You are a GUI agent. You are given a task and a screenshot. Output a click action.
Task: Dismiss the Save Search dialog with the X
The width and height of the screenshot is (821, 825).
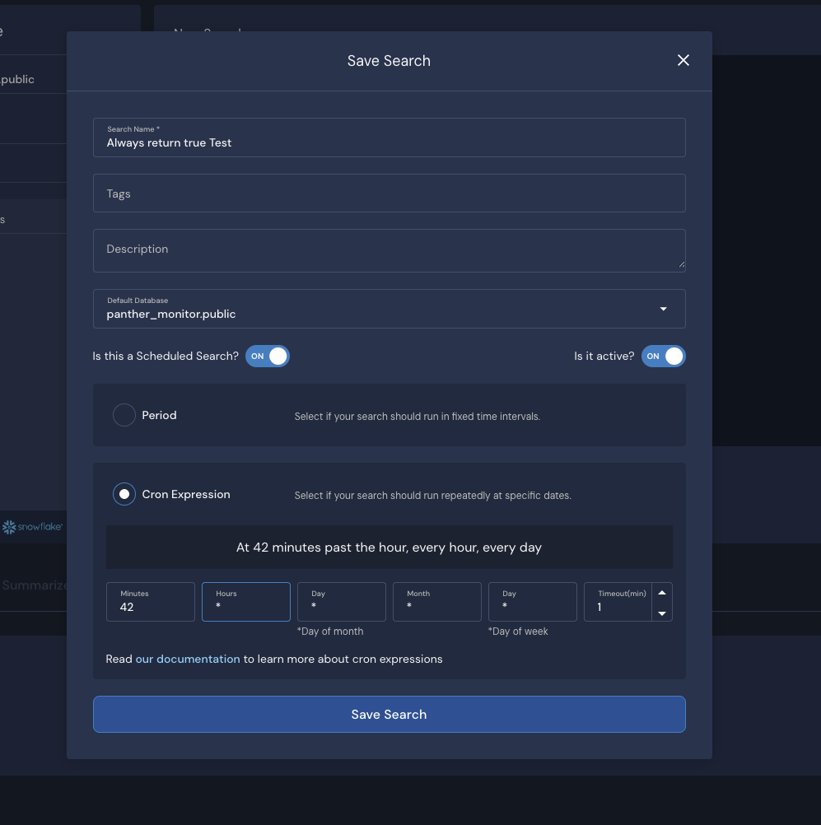683,60
